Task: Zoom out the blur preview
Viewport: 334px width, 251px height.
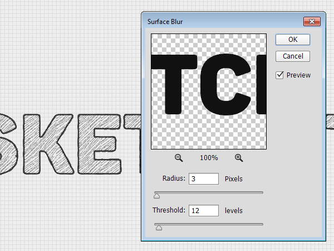Action: pyautogui.click(x=179, y=158)
